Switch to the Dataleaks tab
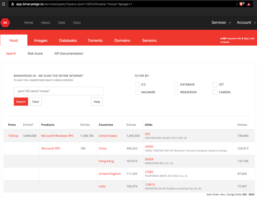The width and height of the screenshot is (257, 198). 68,40
